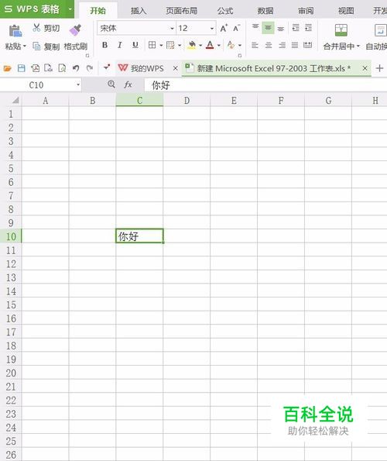The width and height of the screenshot is (387, 461).
Task: Align text to bottom of cell
Action: coord(281,28)
